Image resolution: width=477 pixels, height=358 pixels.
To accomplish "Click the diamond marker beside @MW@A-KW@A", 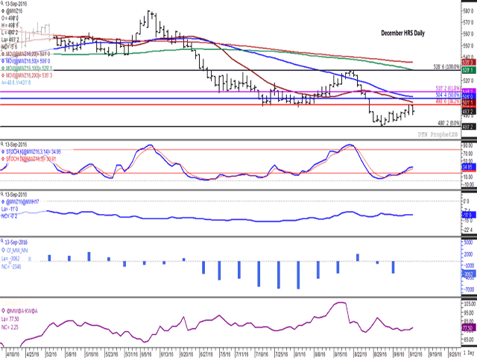I will coord(3,311).
